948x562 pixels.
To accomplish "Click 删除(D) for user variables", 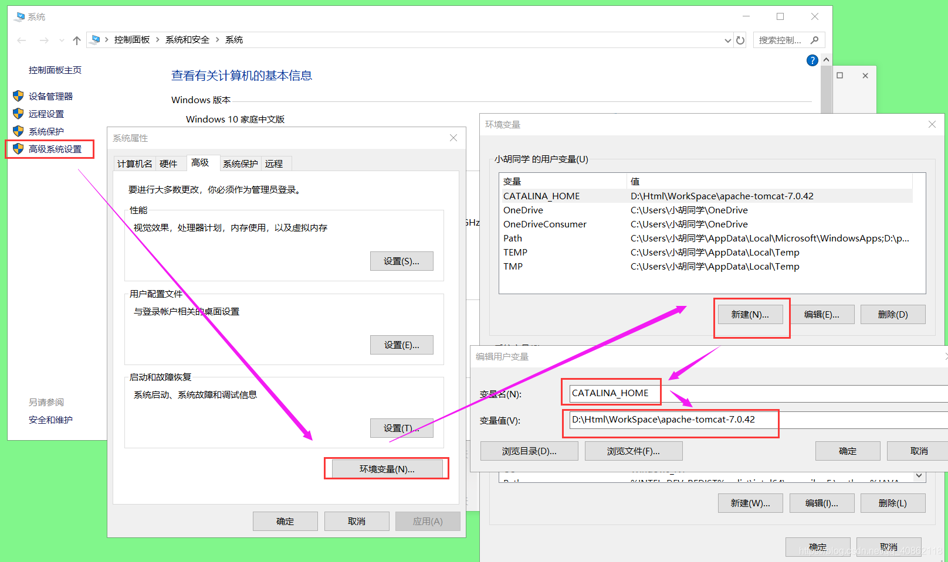I will pyautogui.click(x=893, y=315).
